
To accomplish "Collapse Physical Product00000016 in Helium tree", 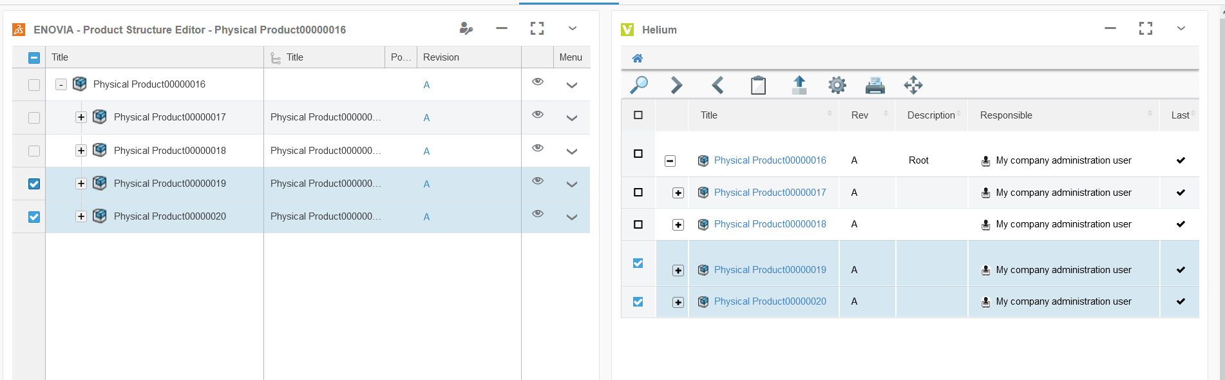I will coord(670,161).
